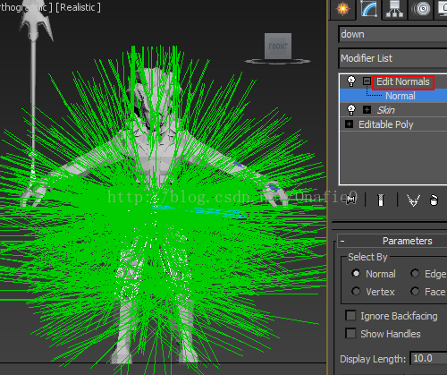
Task: Switch to the Modify panel tab
Action: (x=369, y=9)
